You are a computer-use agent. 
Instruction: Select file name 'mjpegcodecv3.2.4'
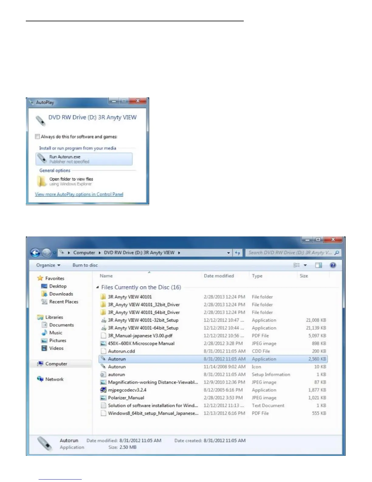(127, 390)
